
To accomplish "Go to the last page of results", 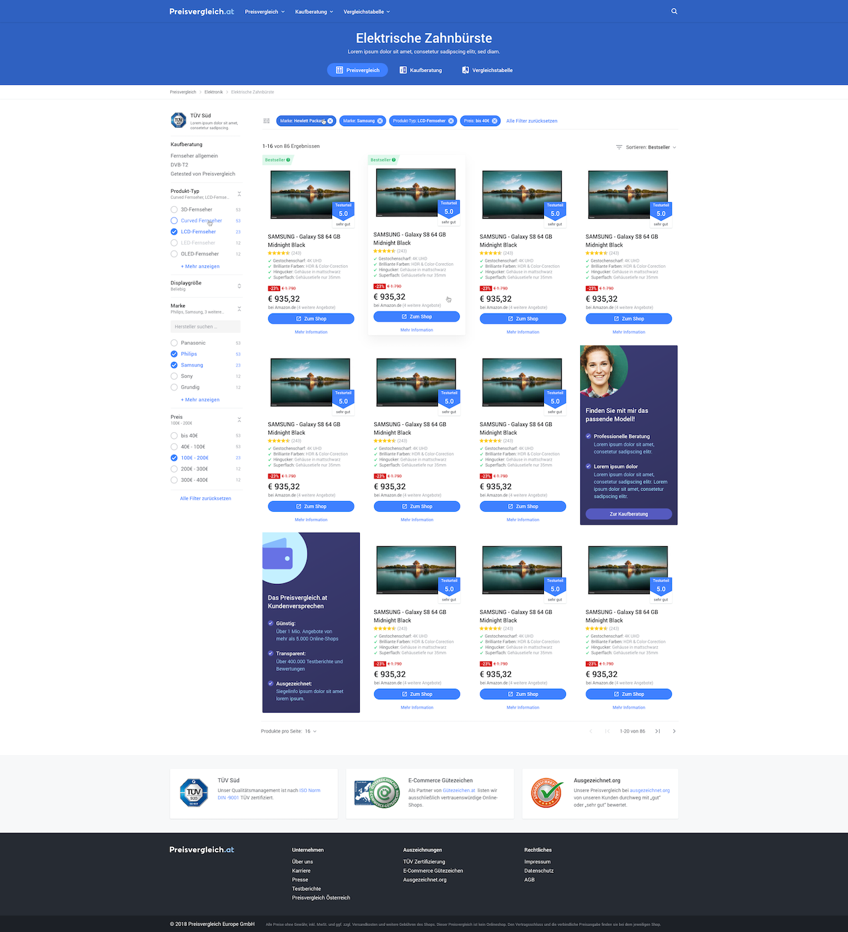I will pyautogui.click(x=658, y=731).
